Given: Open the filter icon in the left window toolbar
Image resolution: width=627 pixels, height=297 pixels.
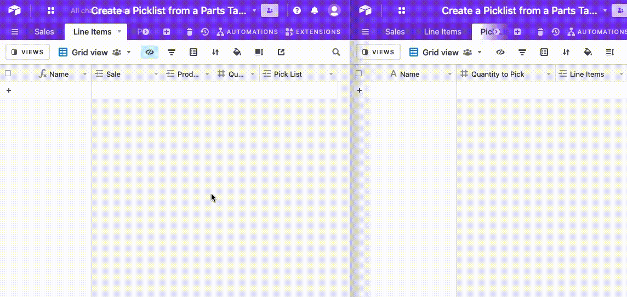Looking at the screenshot, I should 172,53.
